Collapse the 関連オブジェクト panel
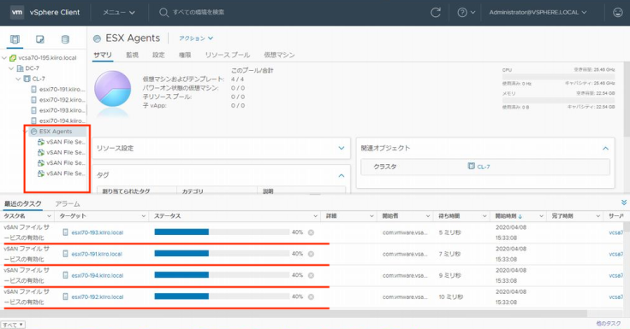The height and width of the screenshot is (329, 630). point(605,149)
